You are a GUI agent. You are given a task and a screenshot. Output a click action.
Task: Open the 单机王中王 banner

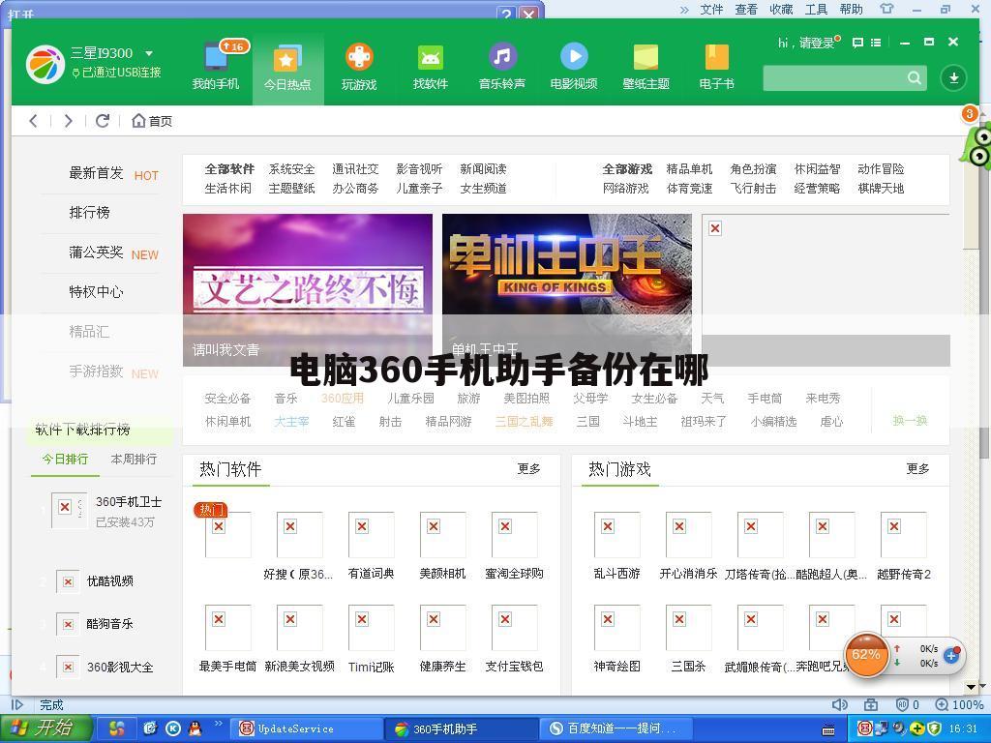coord(567,290)
